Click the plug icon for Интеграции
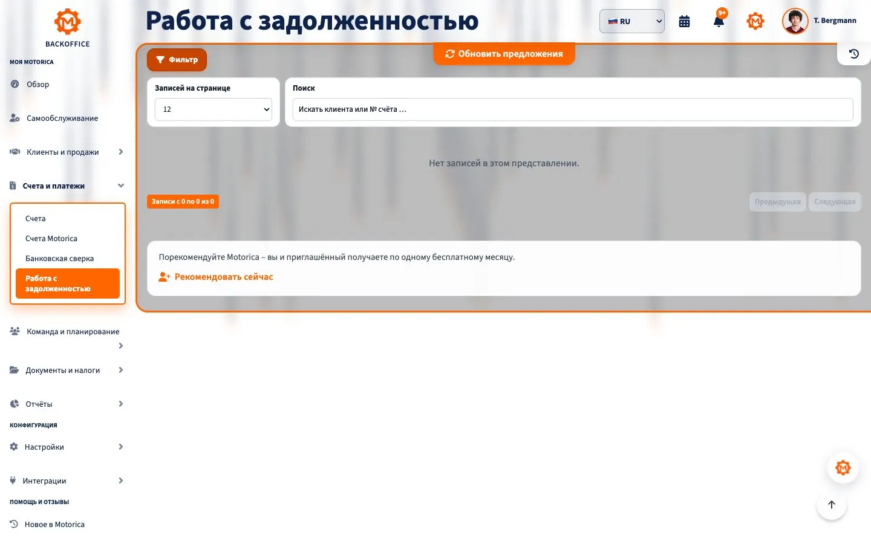Image resolution: width=871 pixels, height=544 pixels. pyautogui.click(x=13, y=481)
